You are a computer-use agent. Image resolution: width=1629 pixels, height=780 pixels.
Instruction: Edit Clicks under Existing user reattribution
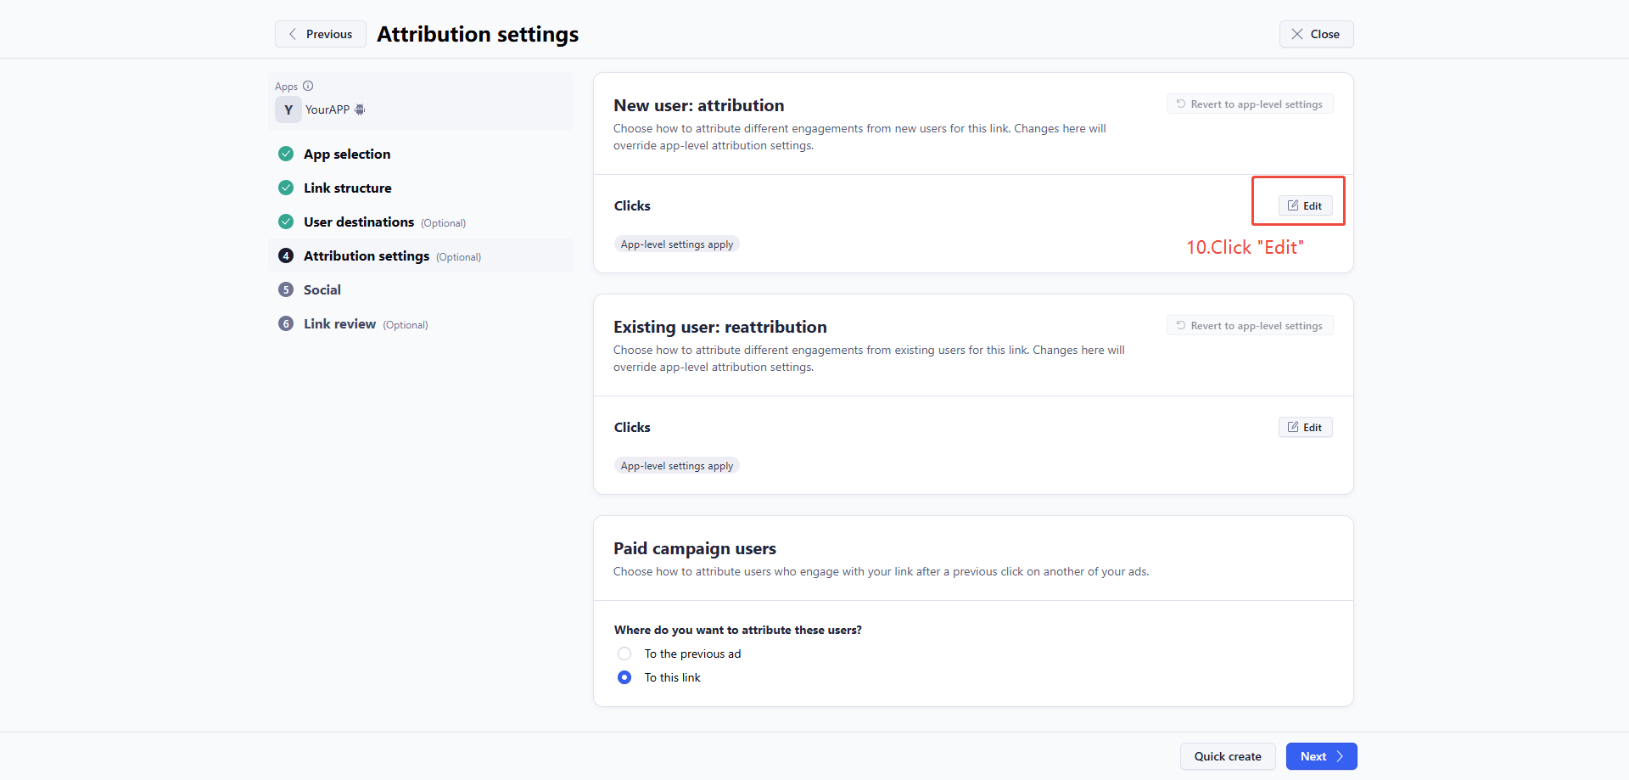pos(1305,427)
